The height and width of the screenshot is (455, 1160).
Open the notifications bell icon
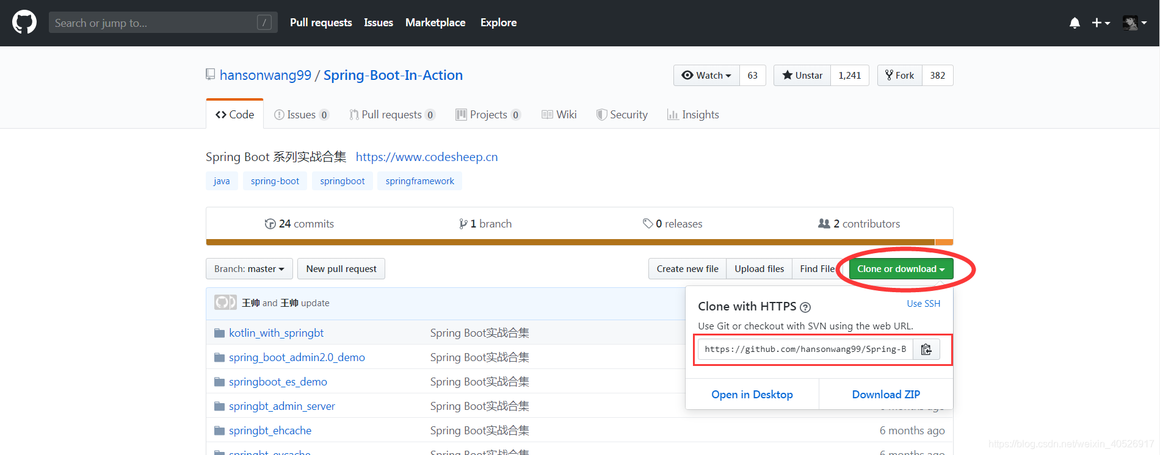point(1075,23)
